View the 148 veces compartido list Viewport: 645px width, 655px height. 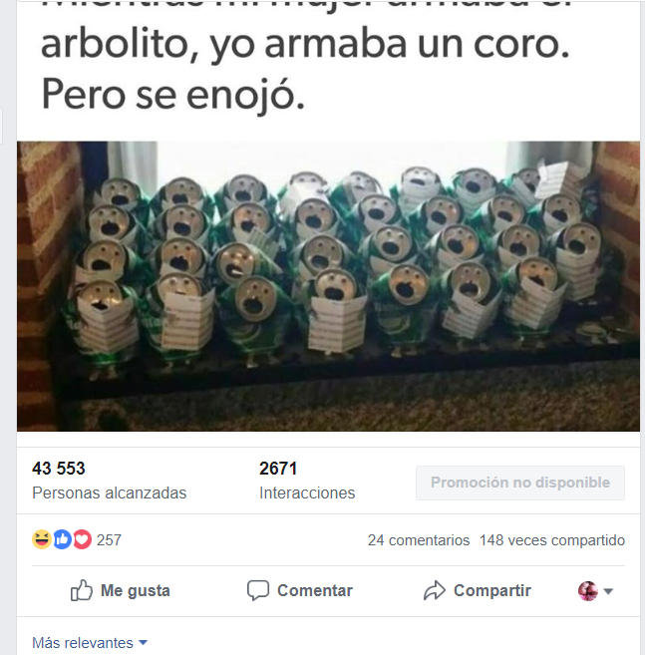(552, 540)
